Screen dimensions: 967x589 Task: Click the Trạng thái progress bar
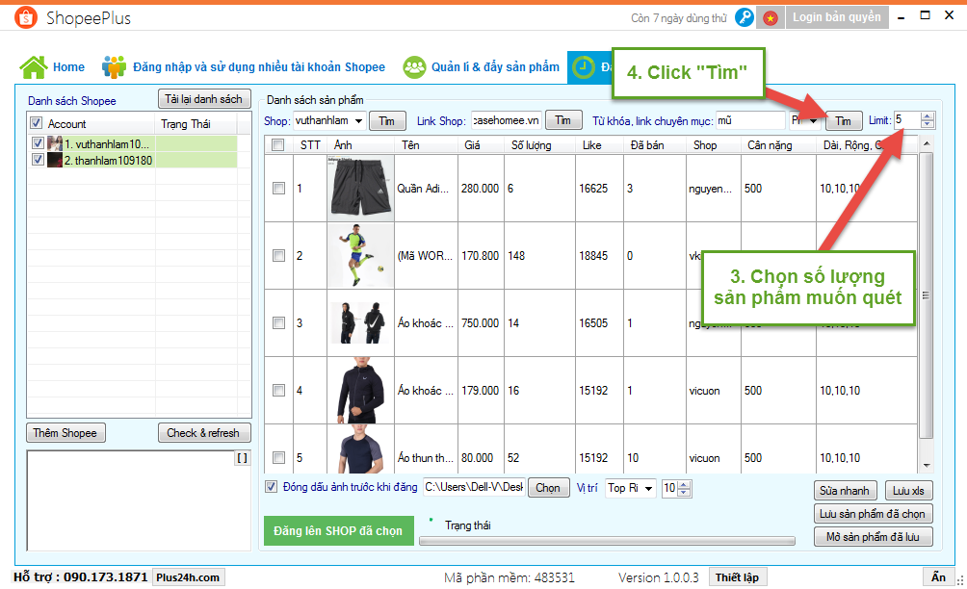point(607,541)
